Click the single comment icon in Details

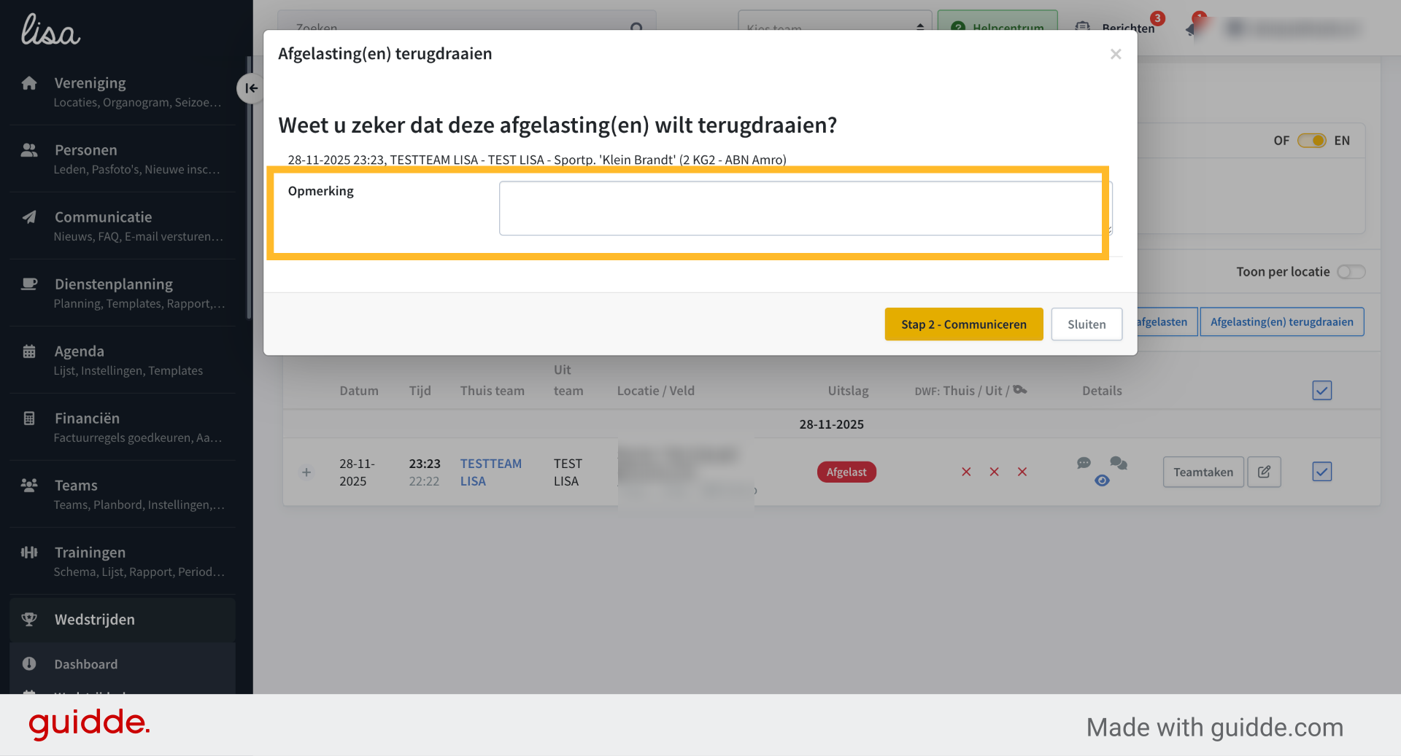point(1084,463)
